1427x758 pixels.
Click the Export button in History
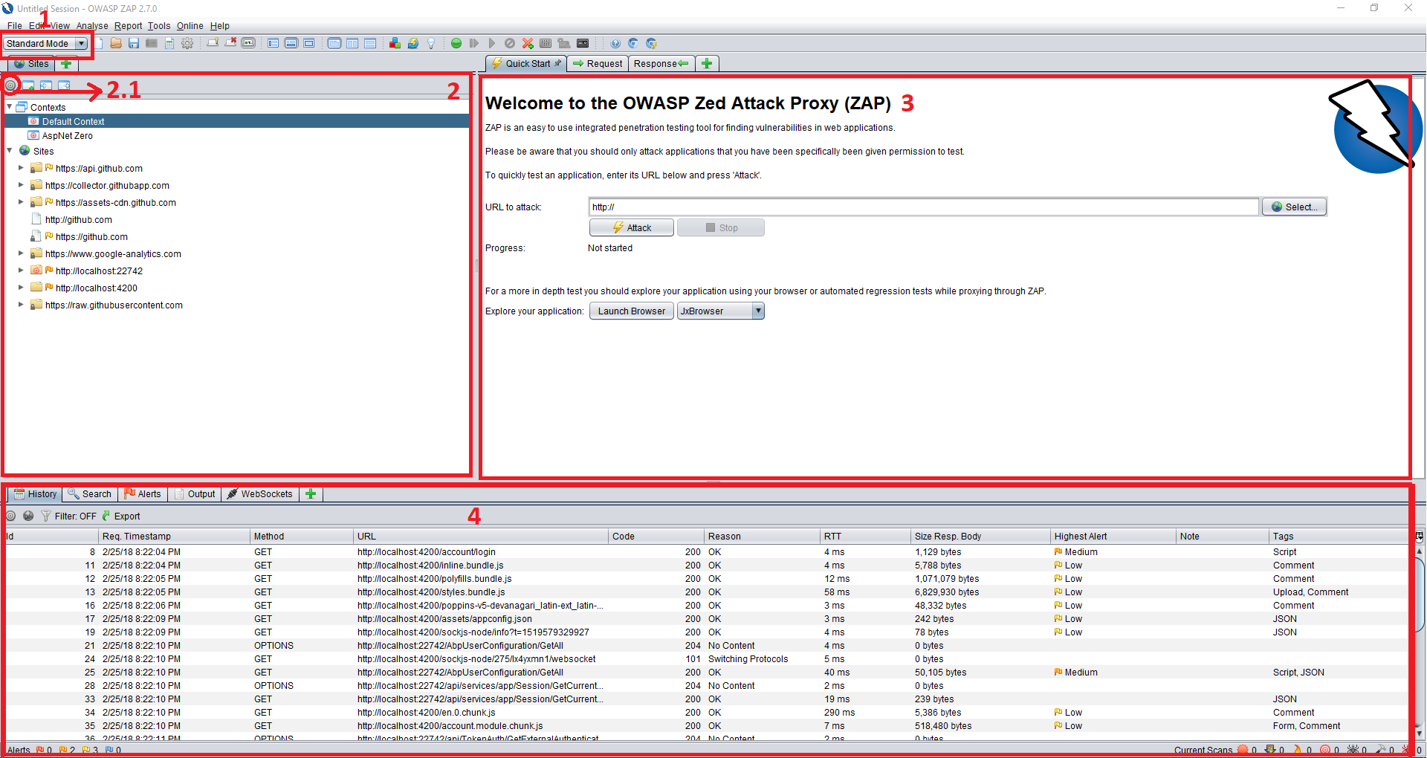click(120, 516)
